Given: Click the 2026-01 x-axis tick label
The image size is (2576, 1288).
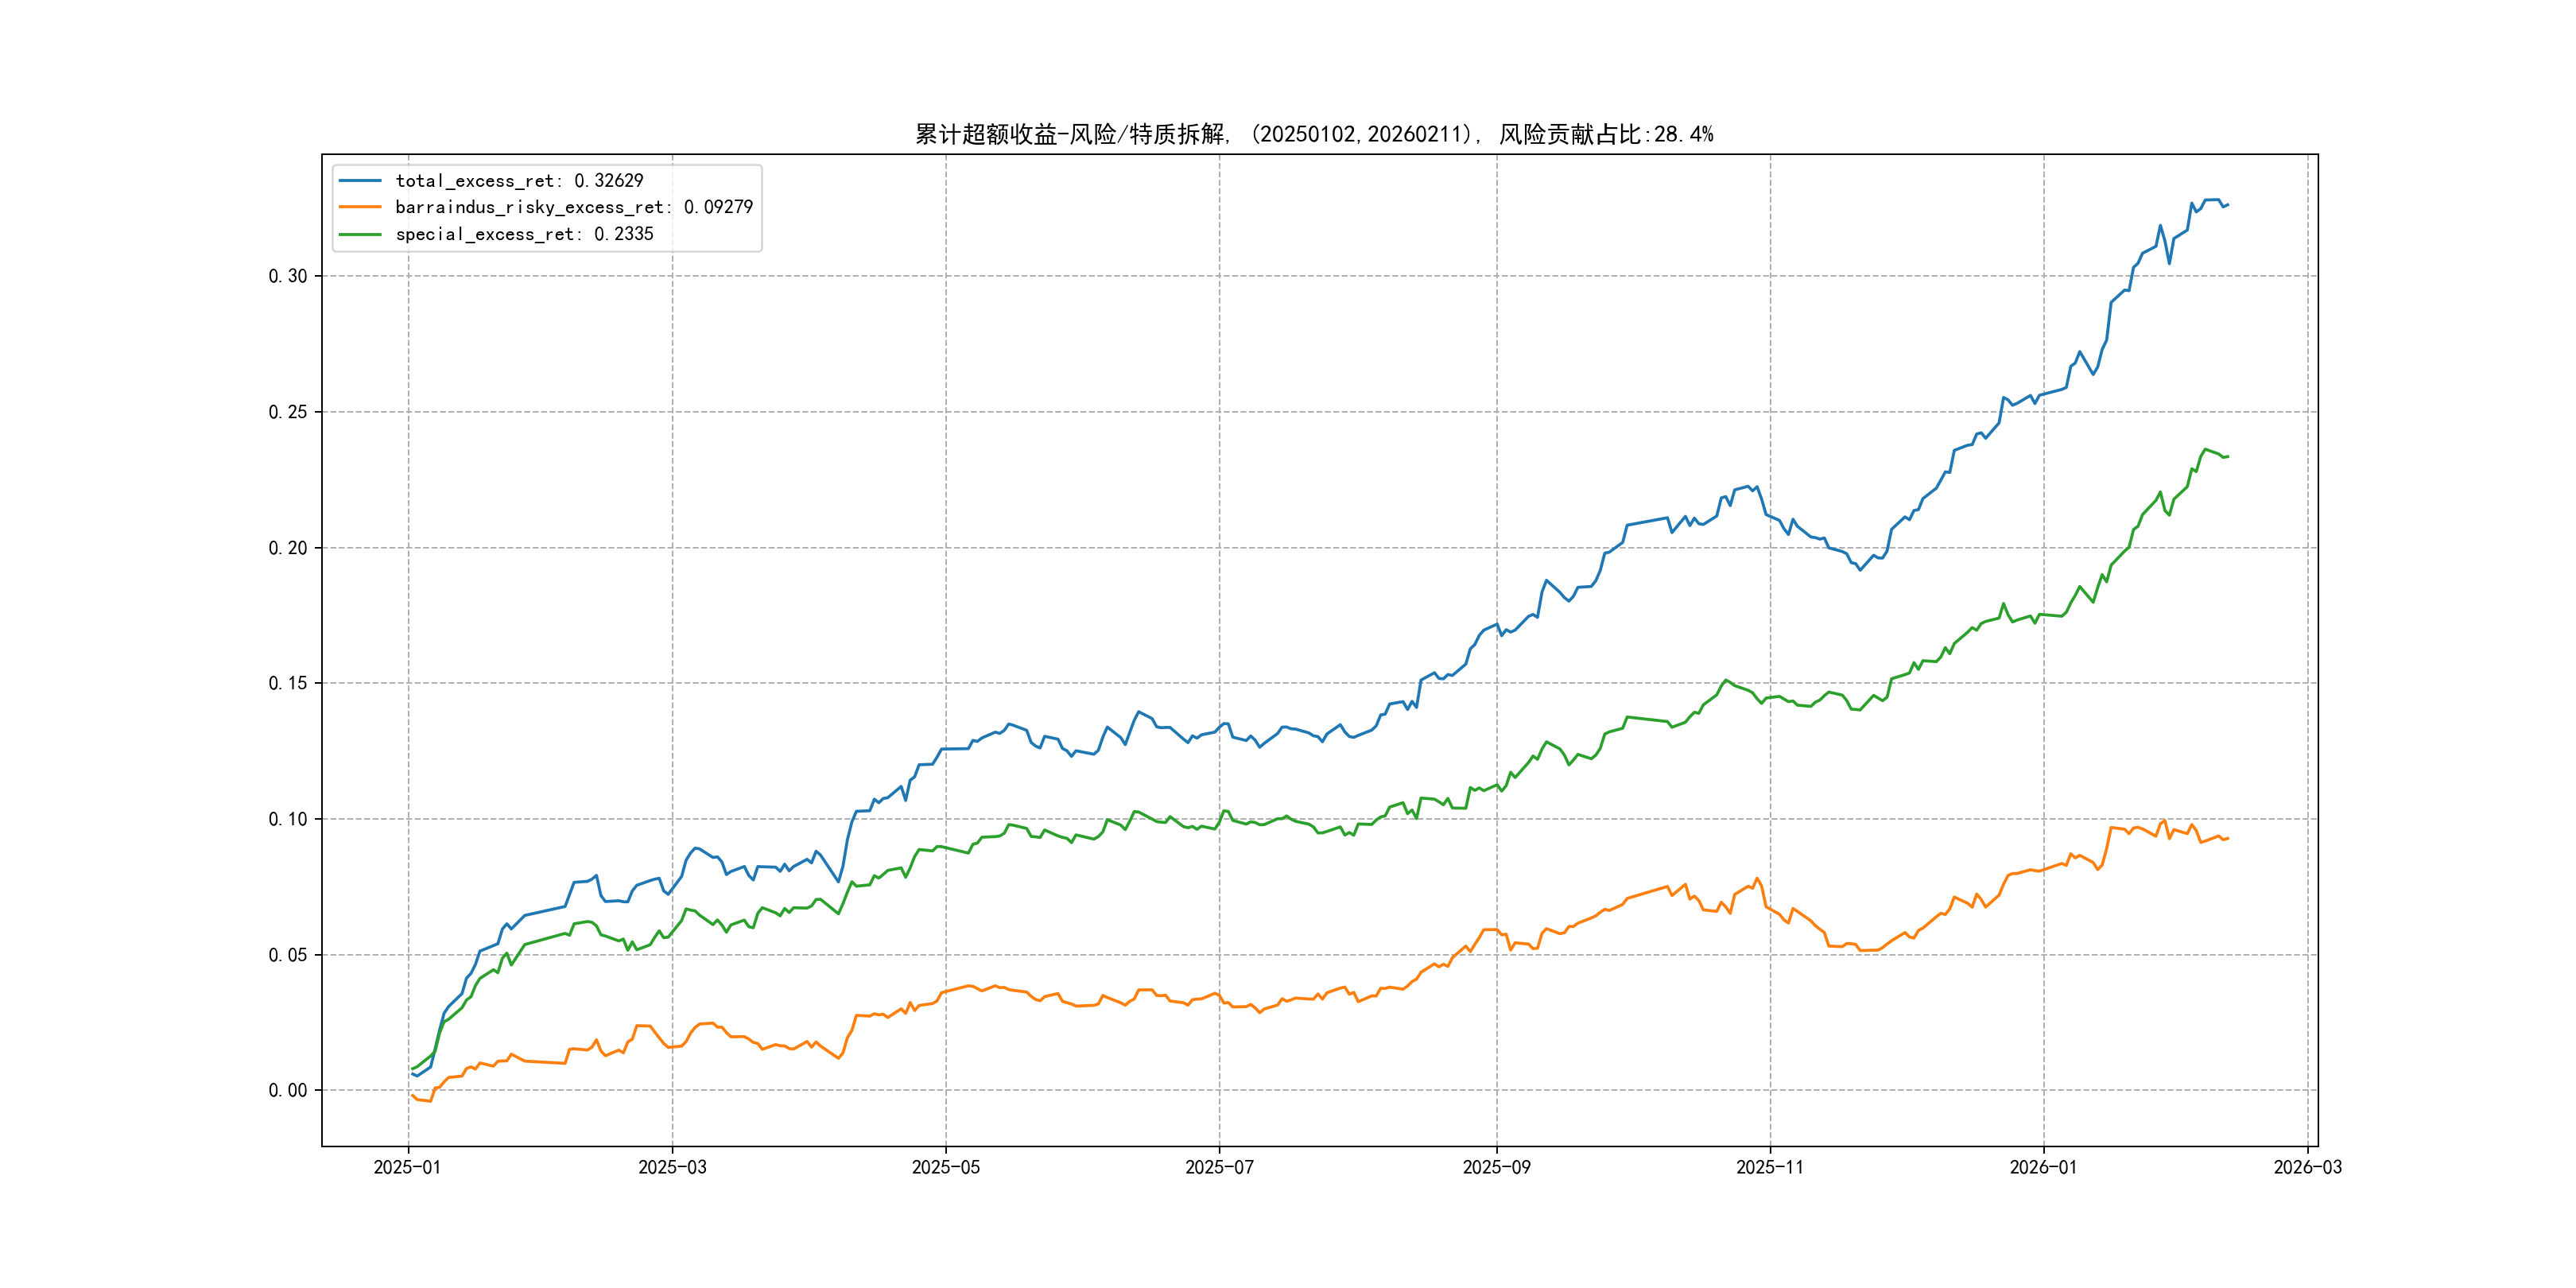Looking at the screenshot, I should click(x=2043, y=1168).
